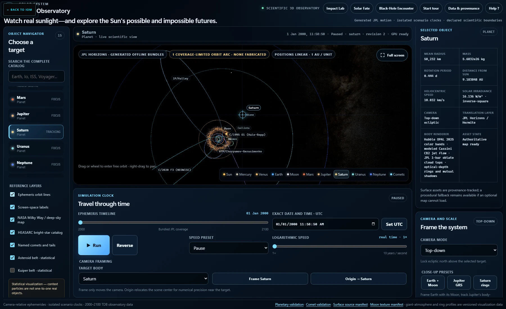Click Frame Saturn button
506x309 pixels.
[x=260, y=279]
